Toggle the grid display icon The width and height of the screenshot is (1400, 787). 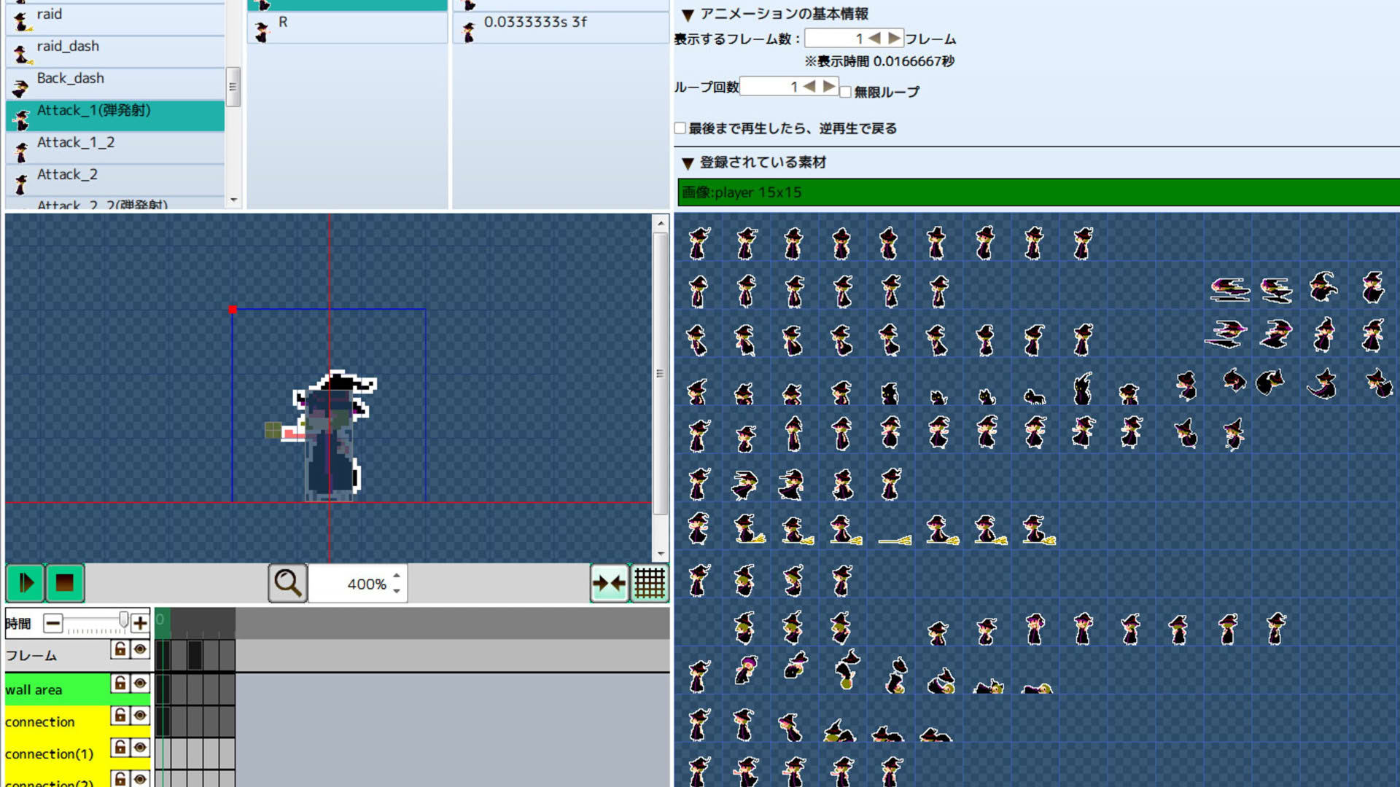649,583
